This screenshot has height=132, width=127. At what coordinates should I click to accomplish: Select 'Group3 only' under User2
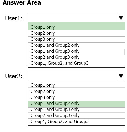[x=76, y=97]
